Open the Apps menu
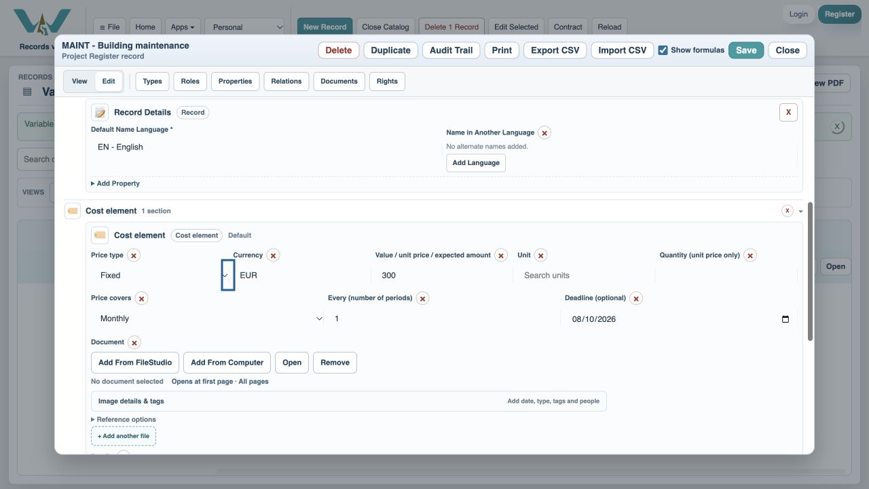869x489 pixels. click(183, 27)
